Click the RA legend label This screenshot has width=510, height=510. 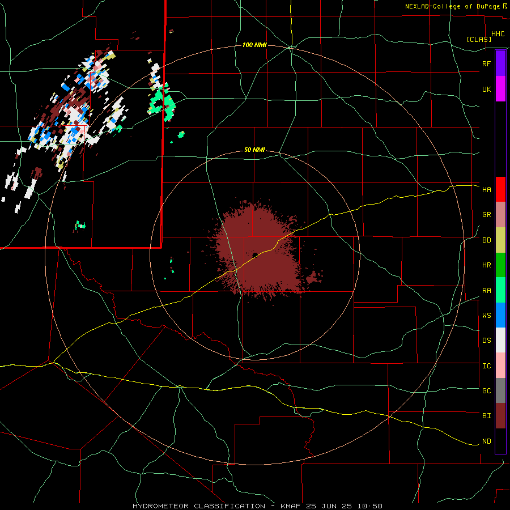pos(486,291)
